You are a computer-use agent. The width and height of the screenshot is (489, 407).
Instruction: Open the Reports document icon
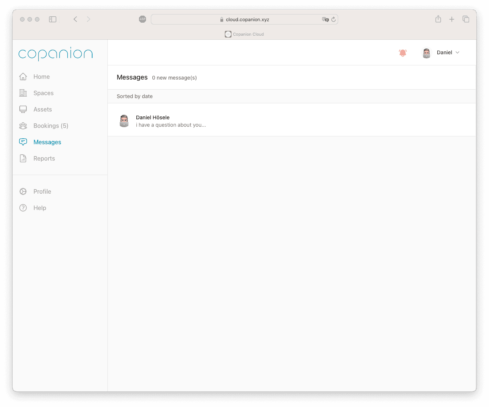23,158
